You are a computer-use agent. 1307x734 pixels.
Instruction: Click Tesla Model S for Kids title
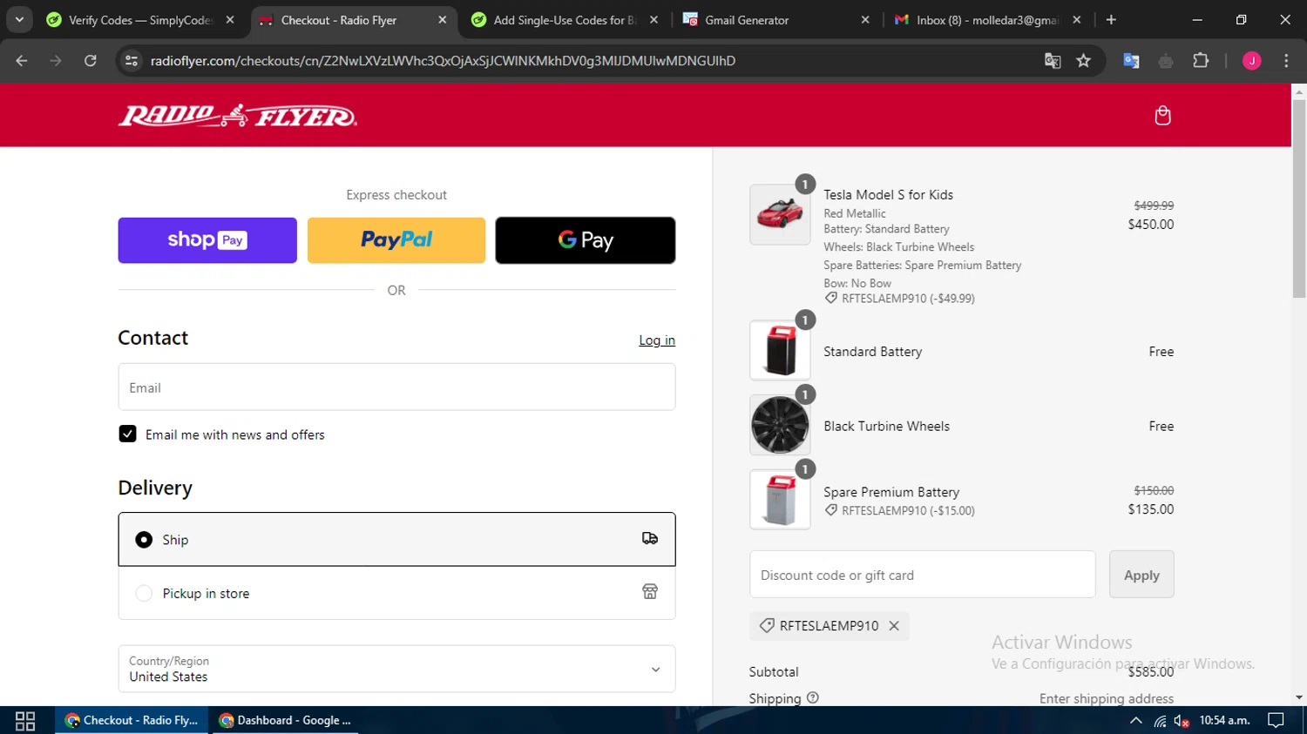pos(888,195)
